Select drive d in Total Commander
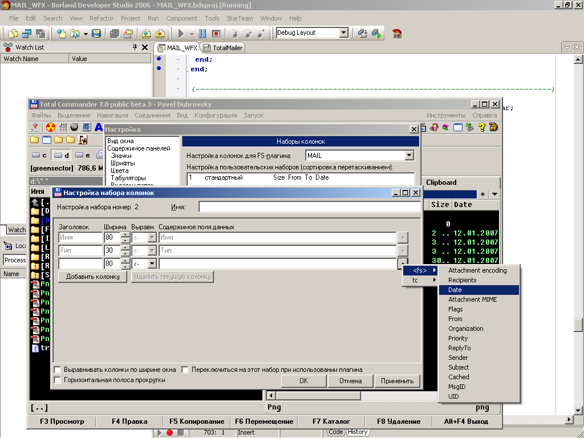 click(62, 155)
